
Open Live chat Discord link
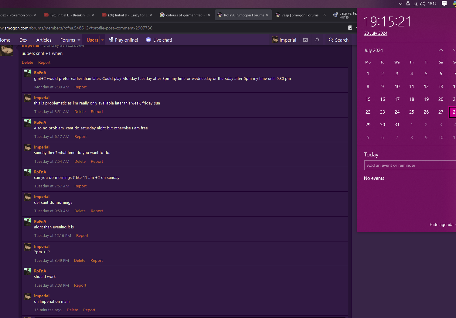tap(159, 40)
